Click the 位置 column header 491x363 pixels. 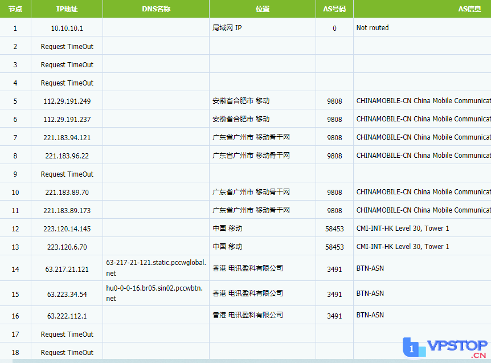coord(263,9)
